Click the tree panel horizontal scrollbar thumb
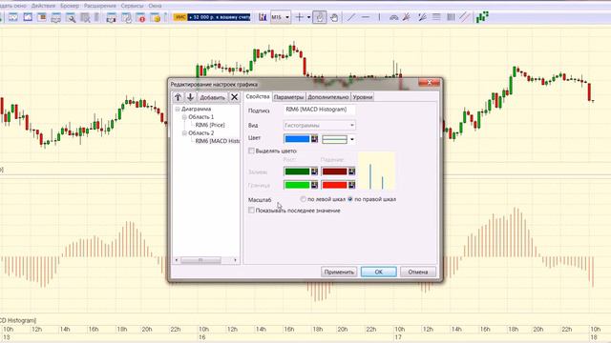 pyautogui.click(x=200, y=260)
